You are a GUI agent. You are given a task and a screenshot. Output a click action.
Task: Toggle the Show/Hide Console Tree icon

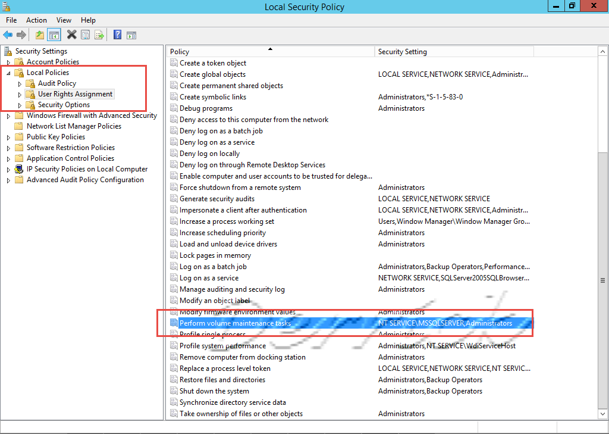pyautogui.click(x=54, y=35)
